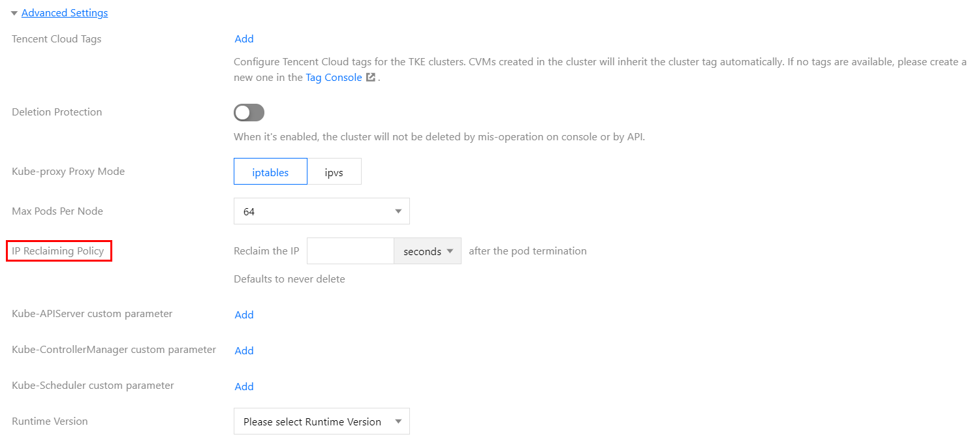Open the Max Pods Per Node dropdown

(x=321, y=211)
